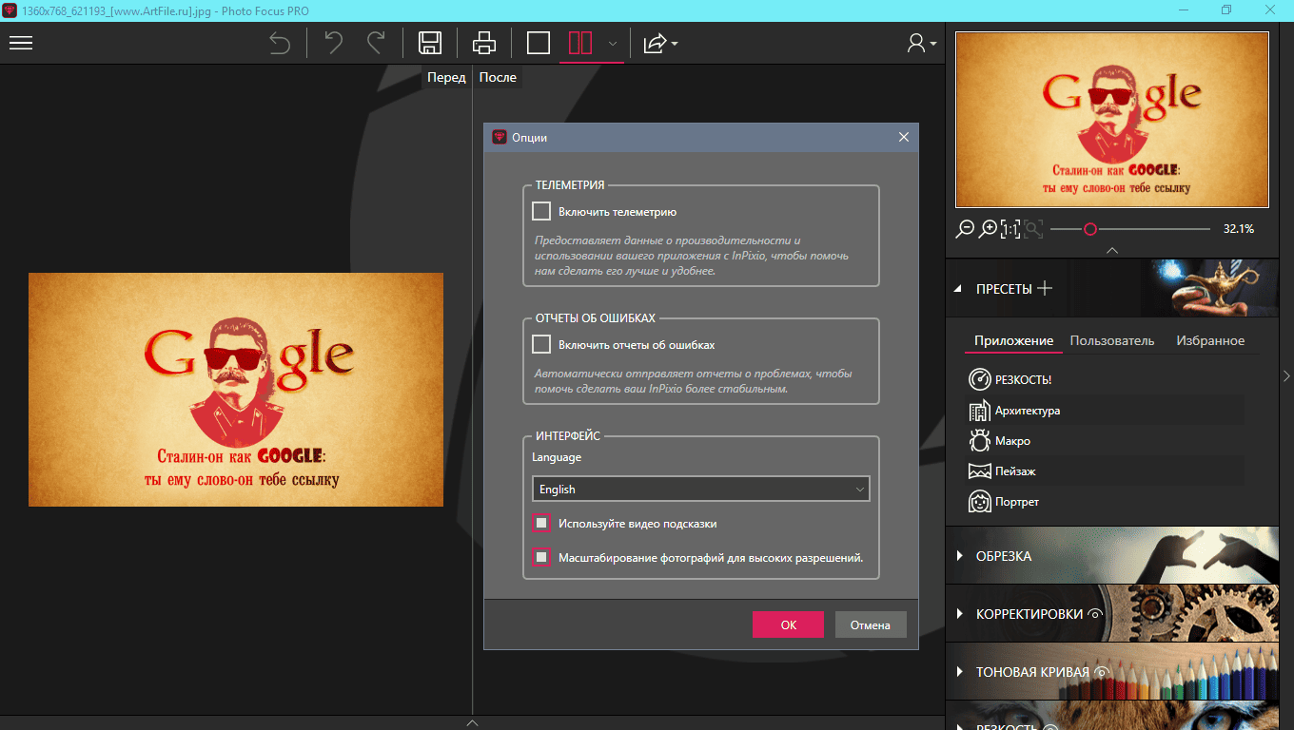Screen dimensions: 1294x730
Task: Confirm options with OK button
Action: 788,624
